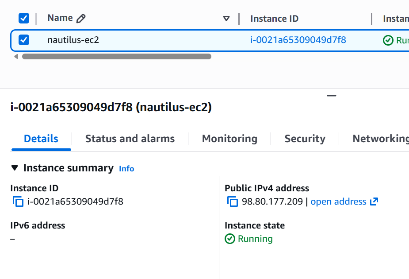Click the open address link
The width and height of the screenshot is (409, 279).
[x=338, y=202]
